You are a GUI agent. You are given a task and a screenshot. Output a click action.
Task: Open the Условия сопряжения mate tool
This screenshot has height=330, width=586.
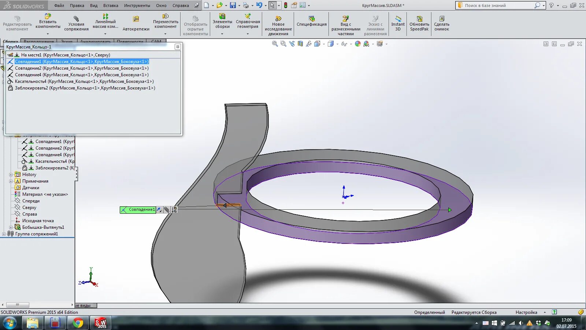tap(76, 24)
